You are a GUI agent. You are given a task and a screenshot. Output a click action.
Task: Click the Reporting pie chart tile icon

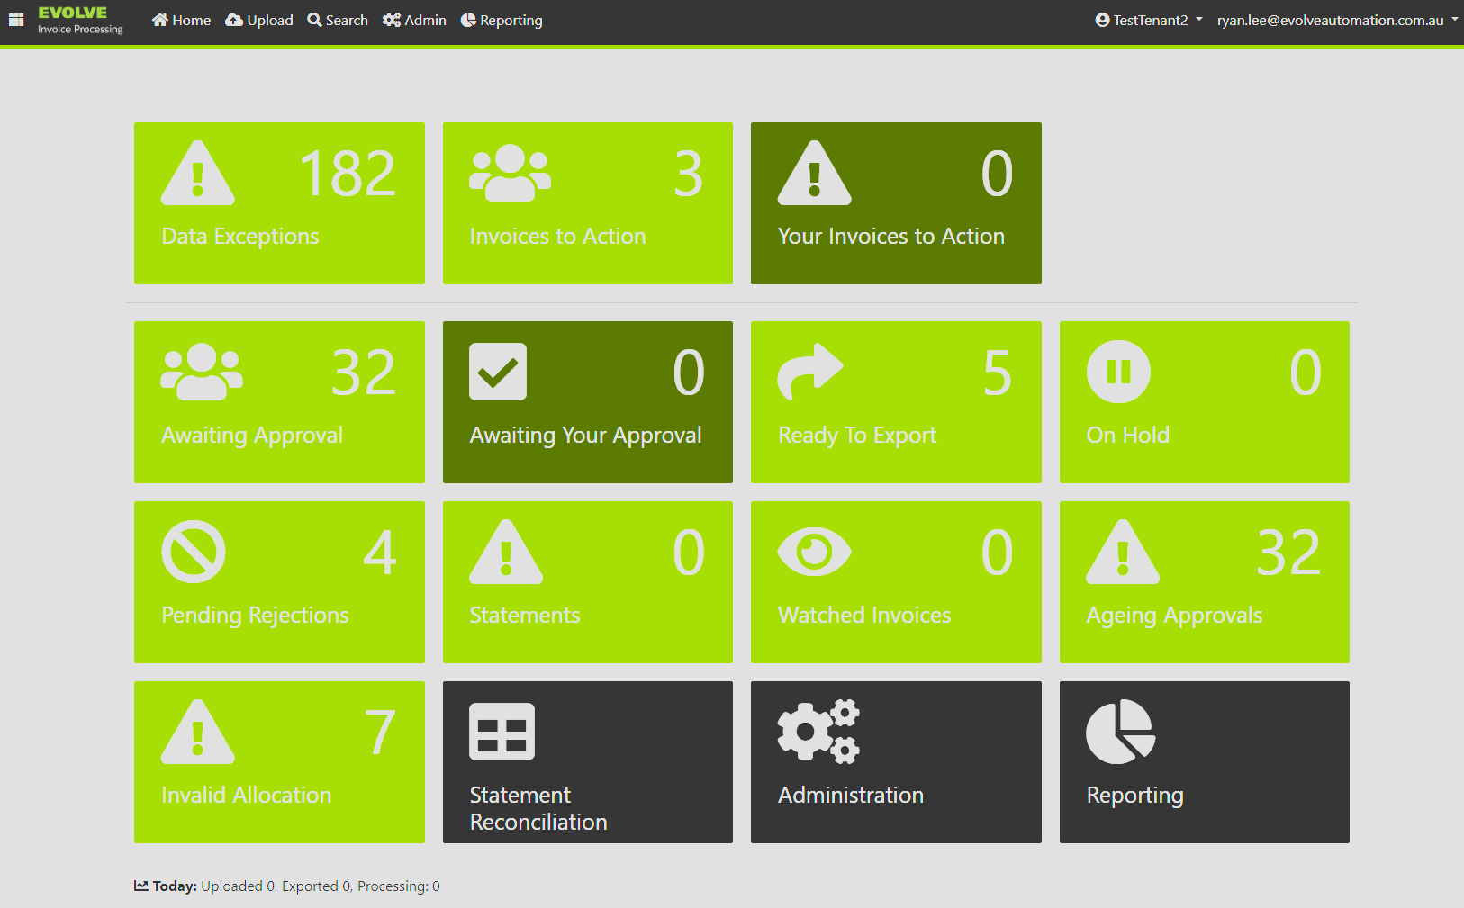click(1120, 732)
